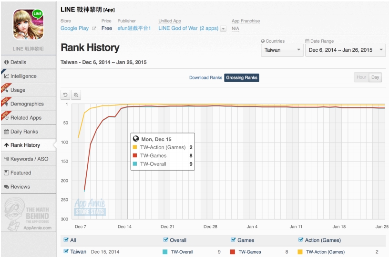Image resolution: width=389 pixels, height=258 pixels.
Task: Click the globe icon next to Countries
Action: click(263, 41)
